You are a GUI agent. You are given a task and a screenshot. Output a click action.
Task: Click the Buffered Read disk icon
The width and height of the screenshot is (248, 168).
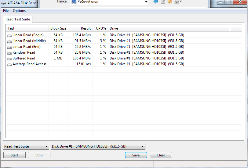click(x=9, y=59)
